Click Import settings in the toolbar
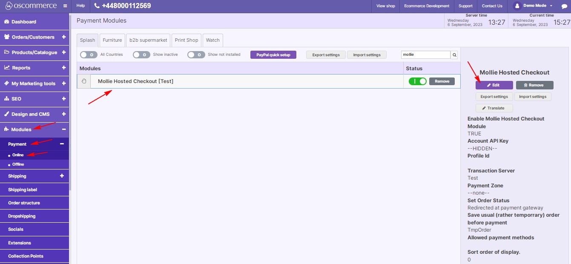This screenshot has width=571, height=264. coord(367,55)
